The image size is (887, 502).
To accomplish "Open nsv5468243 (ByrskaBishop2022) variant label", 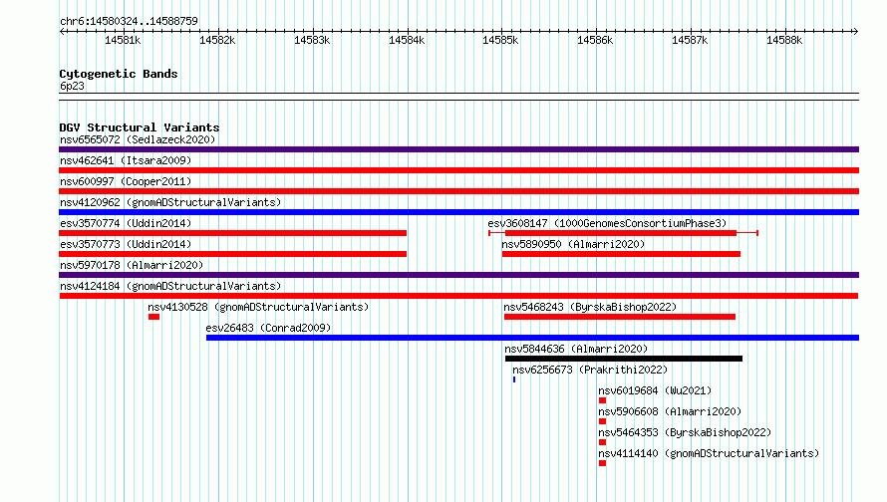I will click(x=590, y=307).
